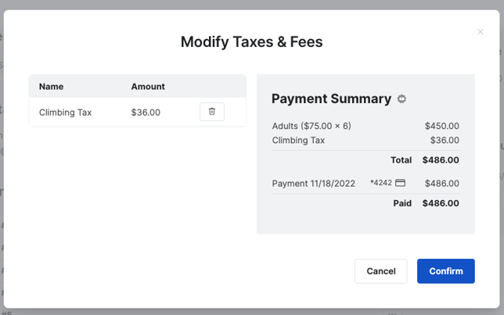This screenshot has height=315, width=504.
Task: Click the $36.00 amount in the table row
Action: pos(146,113)
